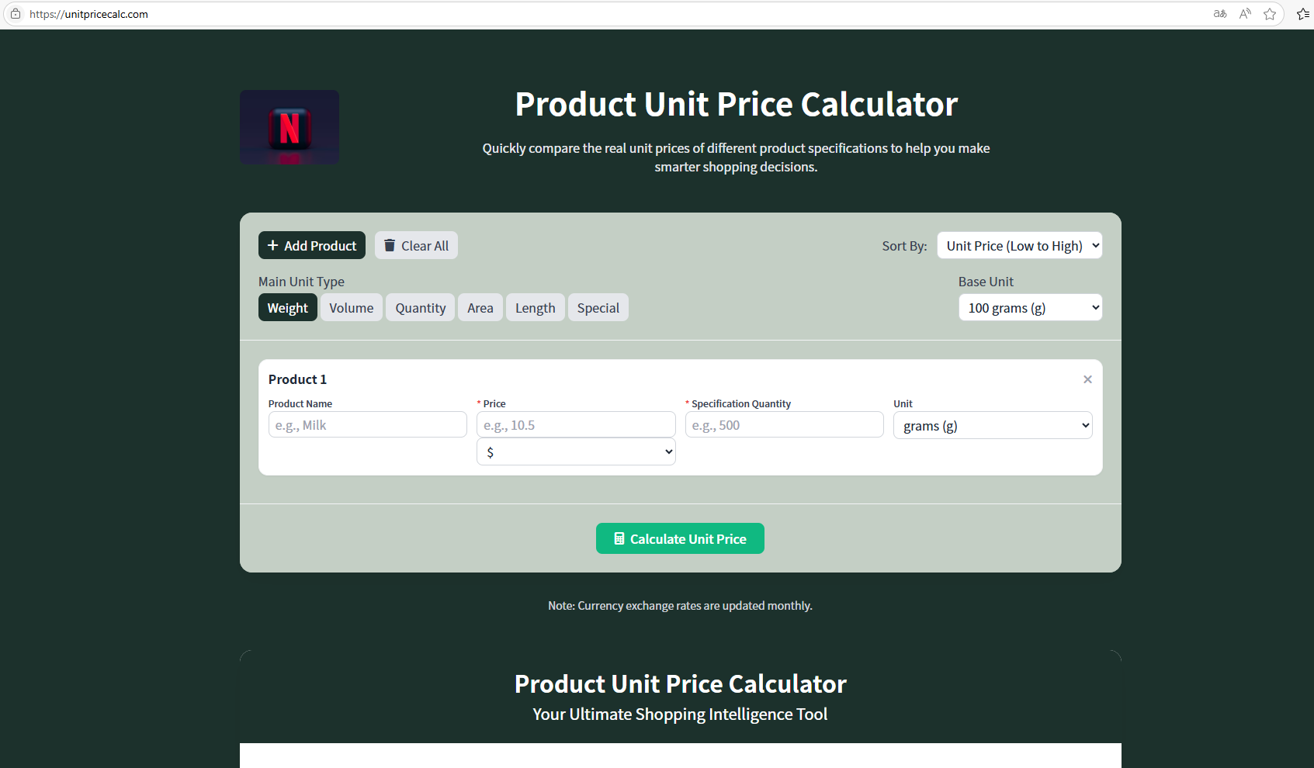Viewport: 1314px width, 768px height.
Task: Click the translate icon in address bar
Action: [x=1220, y=14]
